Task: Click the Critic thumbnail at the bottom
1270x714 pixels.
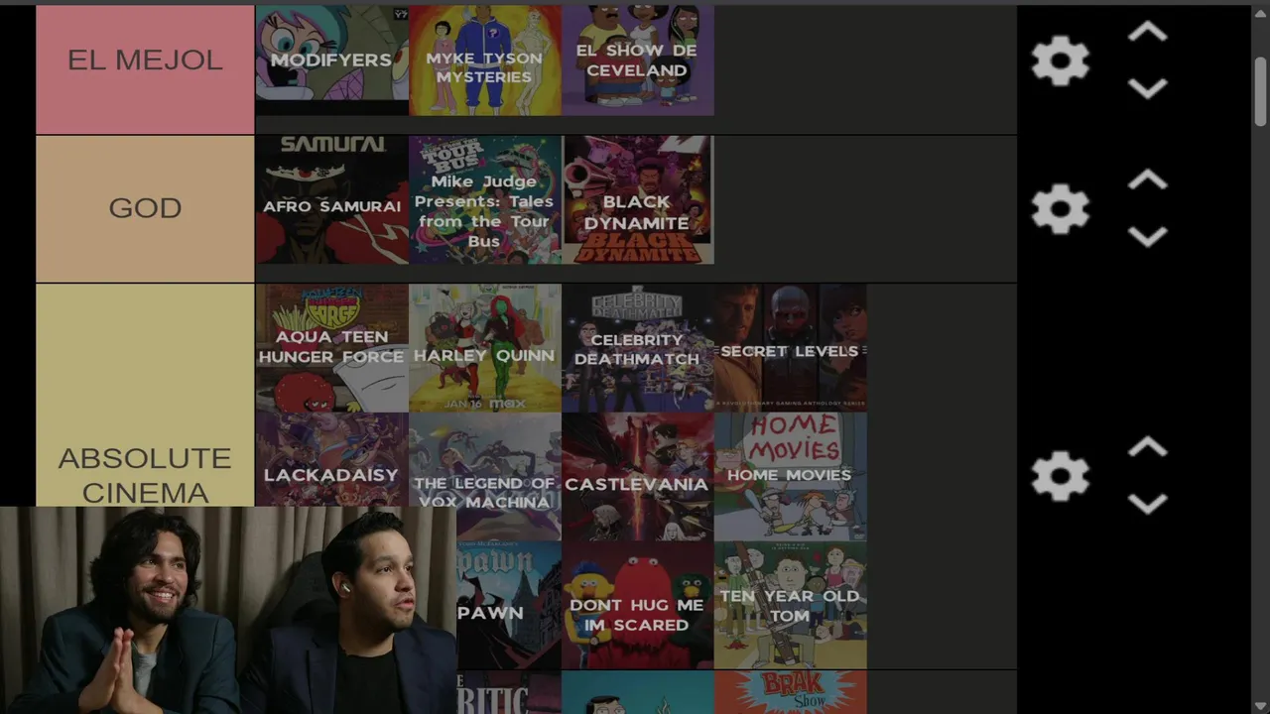Action: click(509, 692)
